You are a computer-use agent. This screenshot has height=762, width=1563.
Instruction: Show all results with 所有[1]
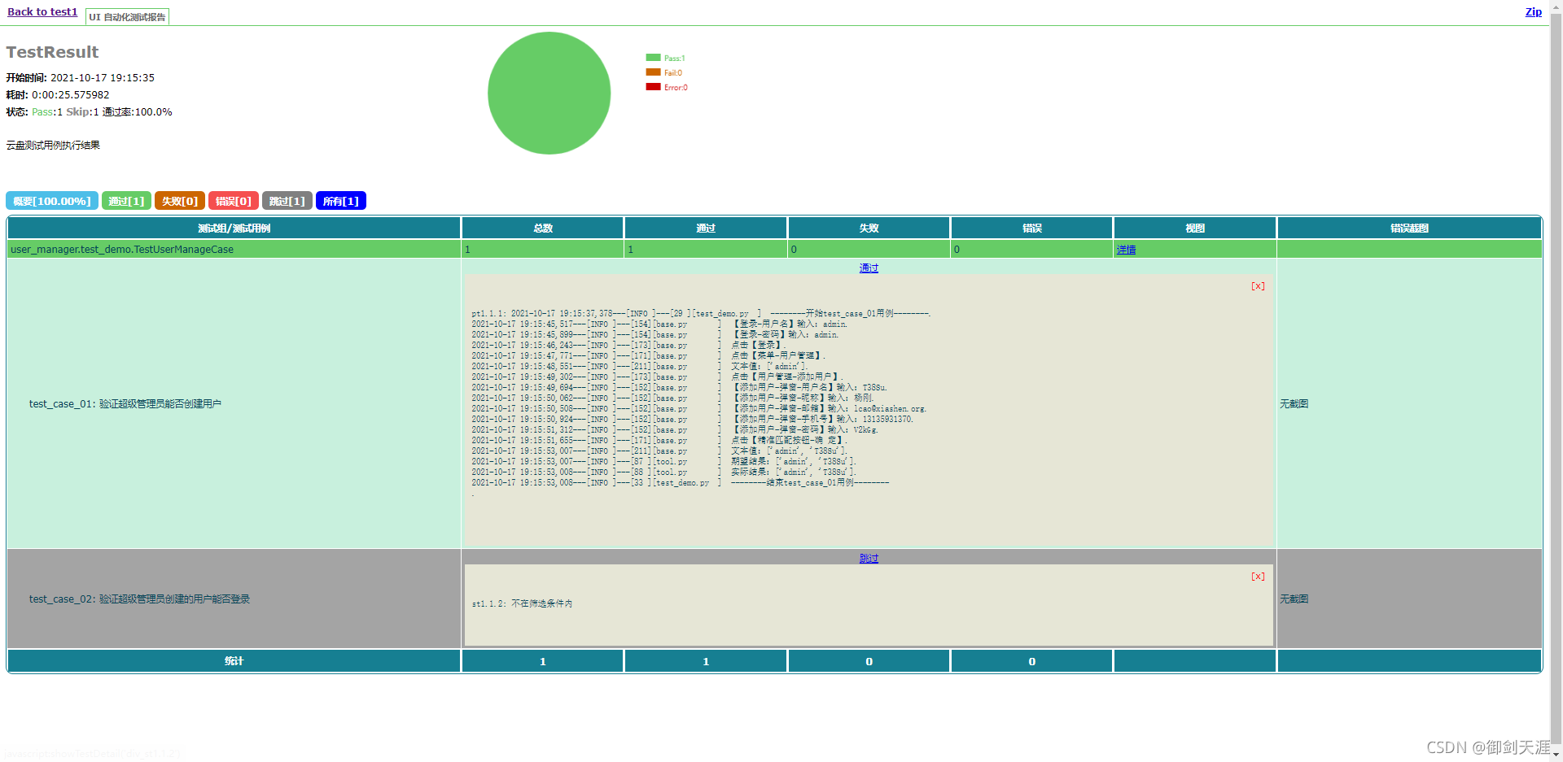341,201
